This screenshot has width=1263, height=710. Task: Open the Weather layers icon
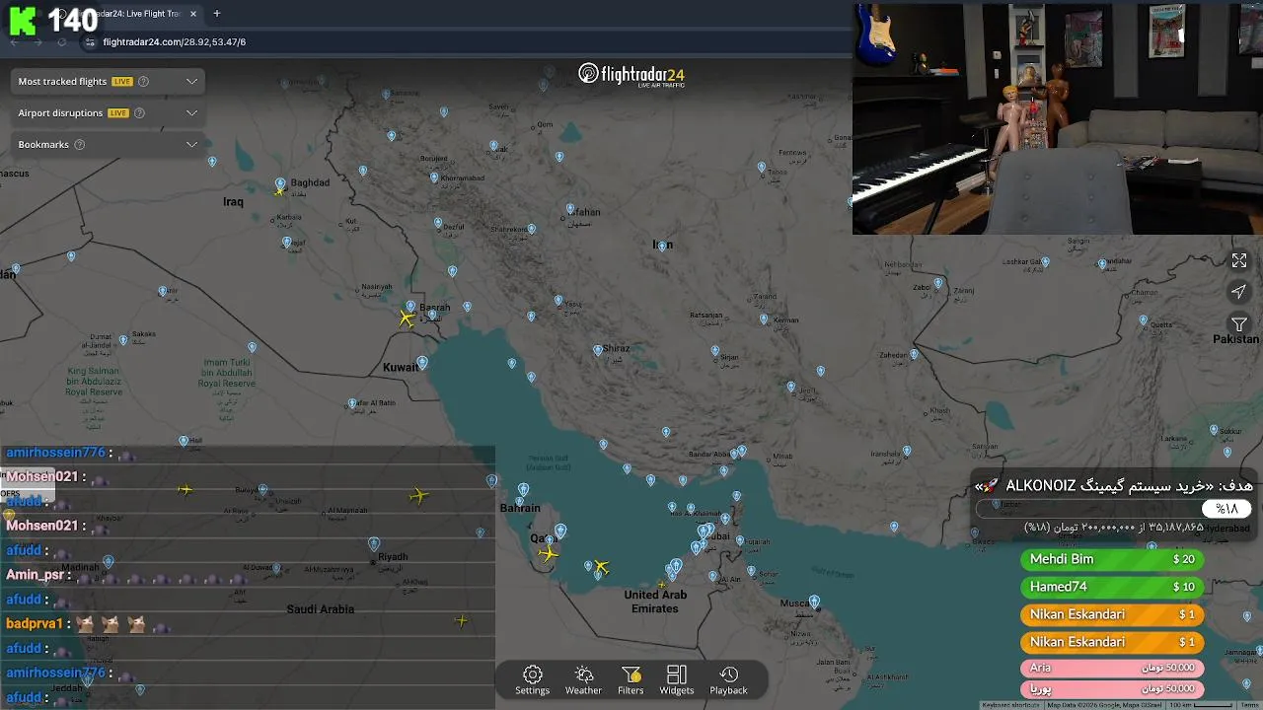[583, 674]
